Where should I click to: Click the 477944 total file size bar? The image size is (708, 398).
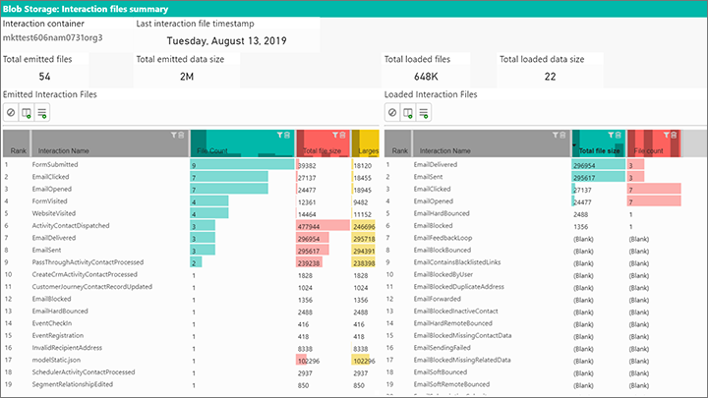pyautogui.click(x=323, y=226)
